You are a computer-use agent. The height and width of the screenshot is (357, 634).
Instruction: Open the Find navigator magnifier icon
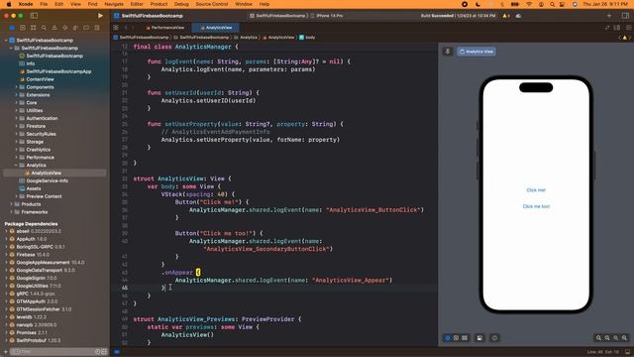(x=44, y=28)
